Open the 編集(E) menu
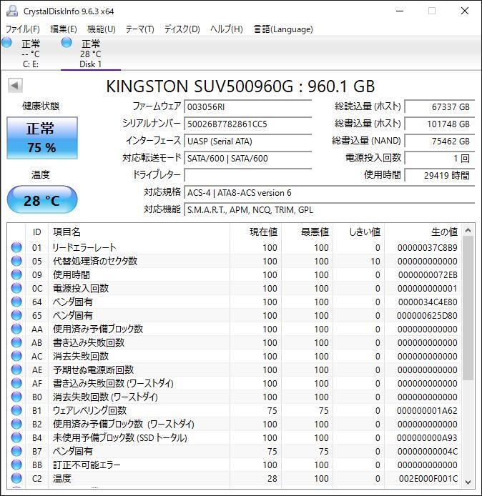 click(64, 29)
